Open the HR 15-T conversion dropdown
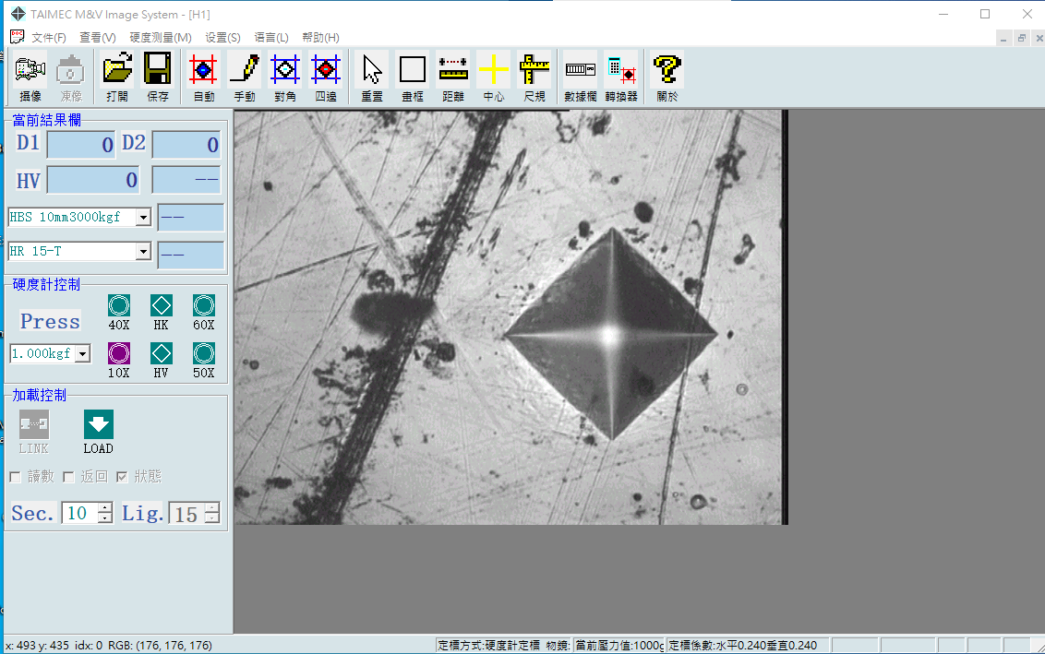Viewport: 1045px width, 654px height. pyautogui.click(x=143, y=252)
